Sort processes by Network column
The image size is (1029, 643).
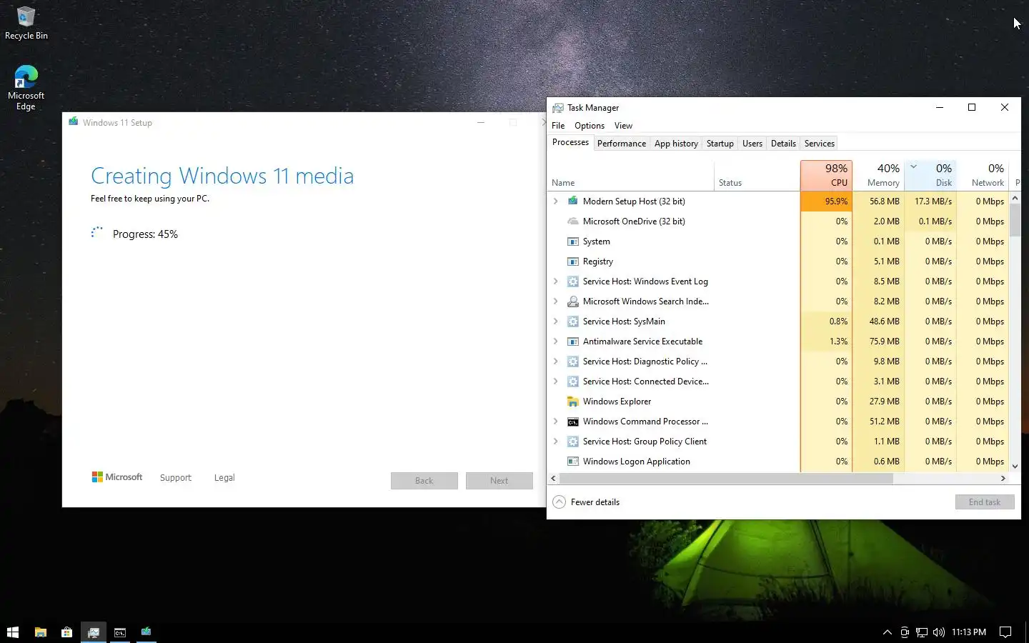(983, 175)
